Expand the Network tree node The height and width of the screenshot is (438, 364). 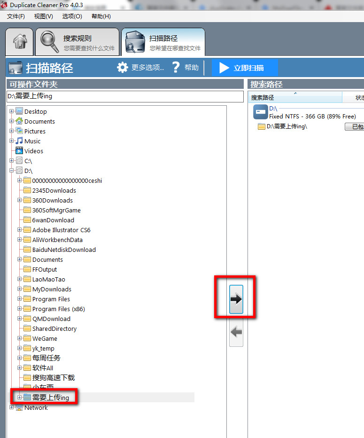pyautogui.click(x=11, y=407)
